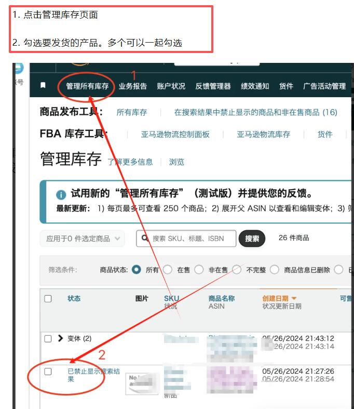Click the sort arrow beside 创建日期
This screenshot has width=354, height=409.
294,298
